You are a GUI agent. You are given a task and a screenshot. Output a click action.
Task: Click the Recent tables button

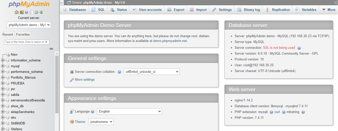(8, 34)
